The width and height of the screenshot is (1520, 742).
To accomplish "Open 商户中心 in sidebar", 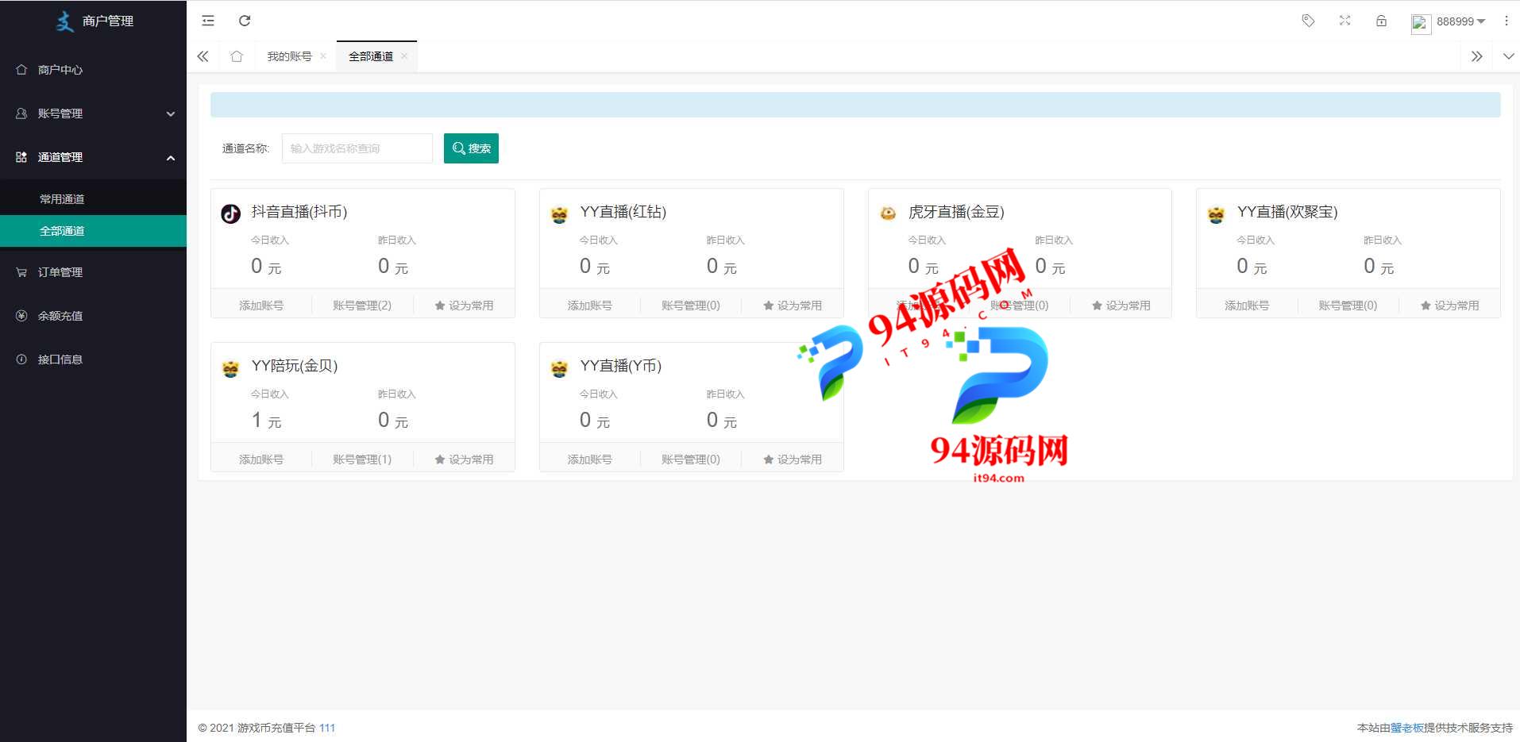I will 93,70.
